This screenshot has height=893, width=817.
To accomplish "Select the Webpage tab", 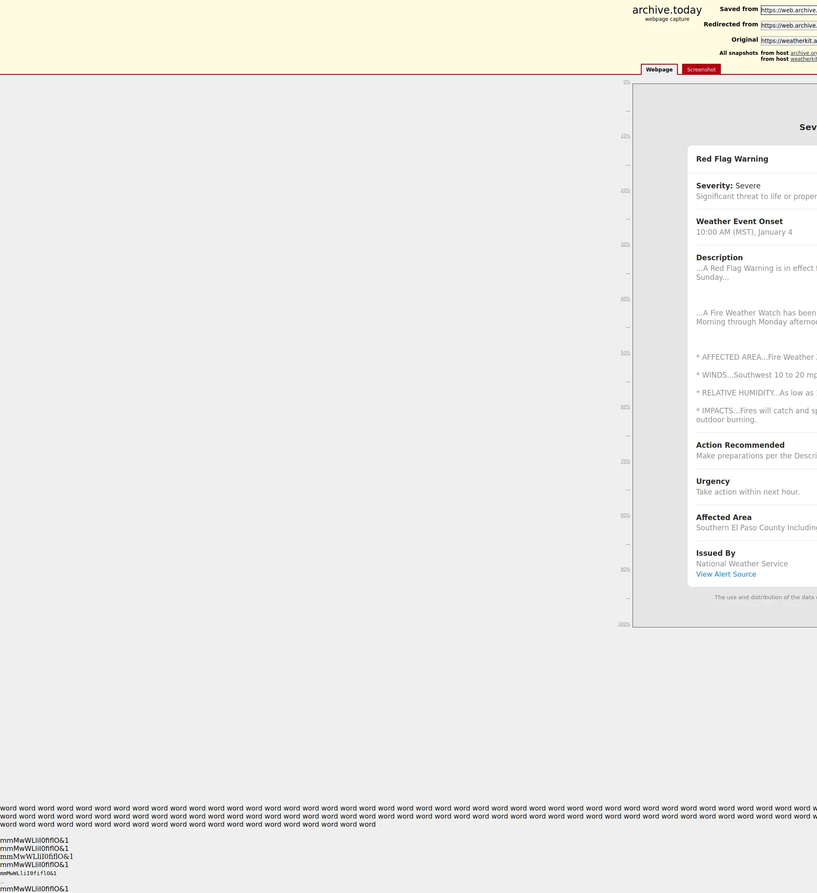I will pyautogui.click(x=659, y=70).
